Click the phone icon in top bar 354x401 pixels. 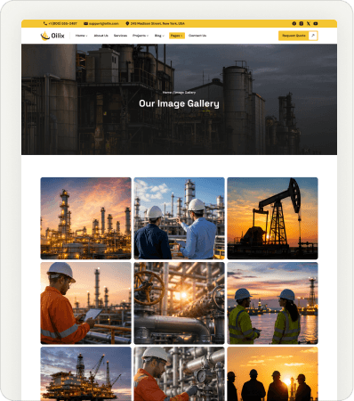click(x=45, y=23)
